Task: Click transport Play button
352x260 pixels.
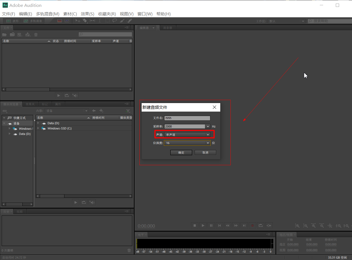Action: click(203, 226)
